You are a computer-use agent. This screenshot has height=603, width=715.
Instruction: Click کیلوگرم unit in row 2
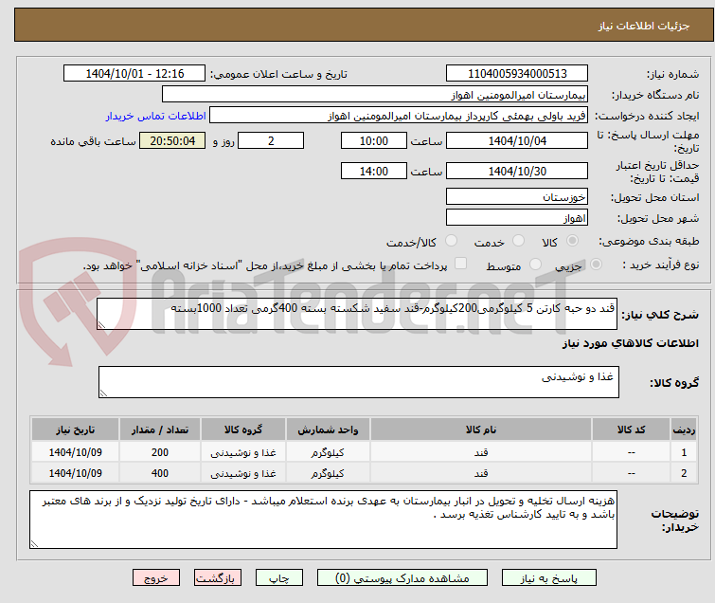pos(328,473)
